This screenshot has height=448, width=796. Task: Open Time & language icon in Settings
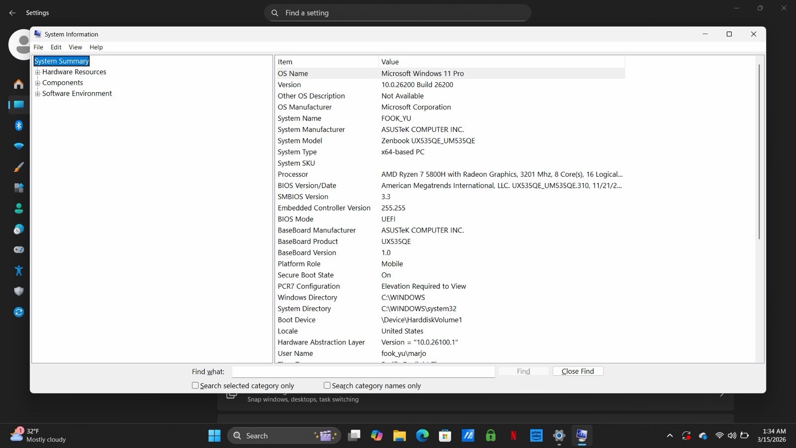click(18, 229)
